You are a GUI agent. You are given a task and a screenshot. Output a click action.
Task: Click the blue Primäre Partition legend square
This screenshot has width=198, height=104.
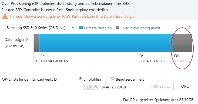[81, 28]
